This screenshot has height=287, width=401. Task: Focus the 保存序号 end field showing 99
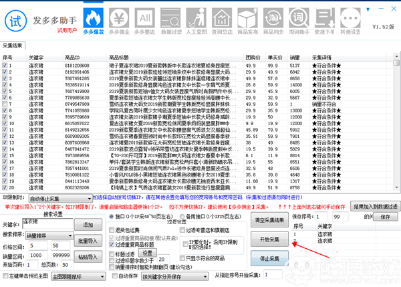pyautogui.click(x=340, y=217)
